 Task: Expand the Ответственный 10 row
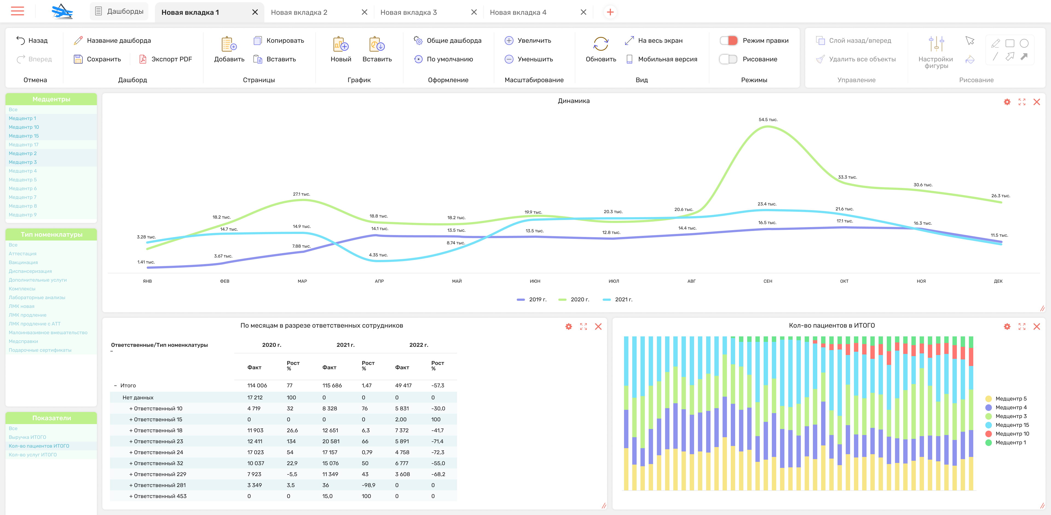click(x=131, y=408)
